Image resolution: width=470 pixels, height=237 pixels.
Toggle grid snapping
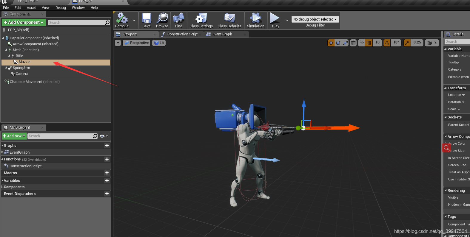pos(369,43)
